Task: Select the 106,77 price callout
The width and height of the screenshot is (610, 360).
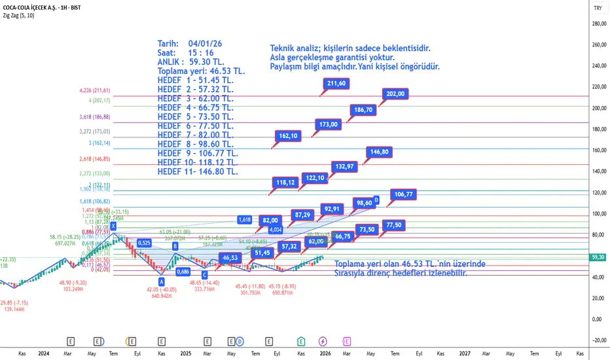Action: tap(403, 194)
